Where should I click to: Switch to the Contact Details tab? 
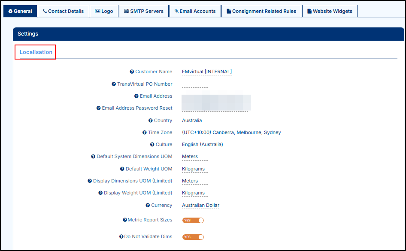point(64,11)
